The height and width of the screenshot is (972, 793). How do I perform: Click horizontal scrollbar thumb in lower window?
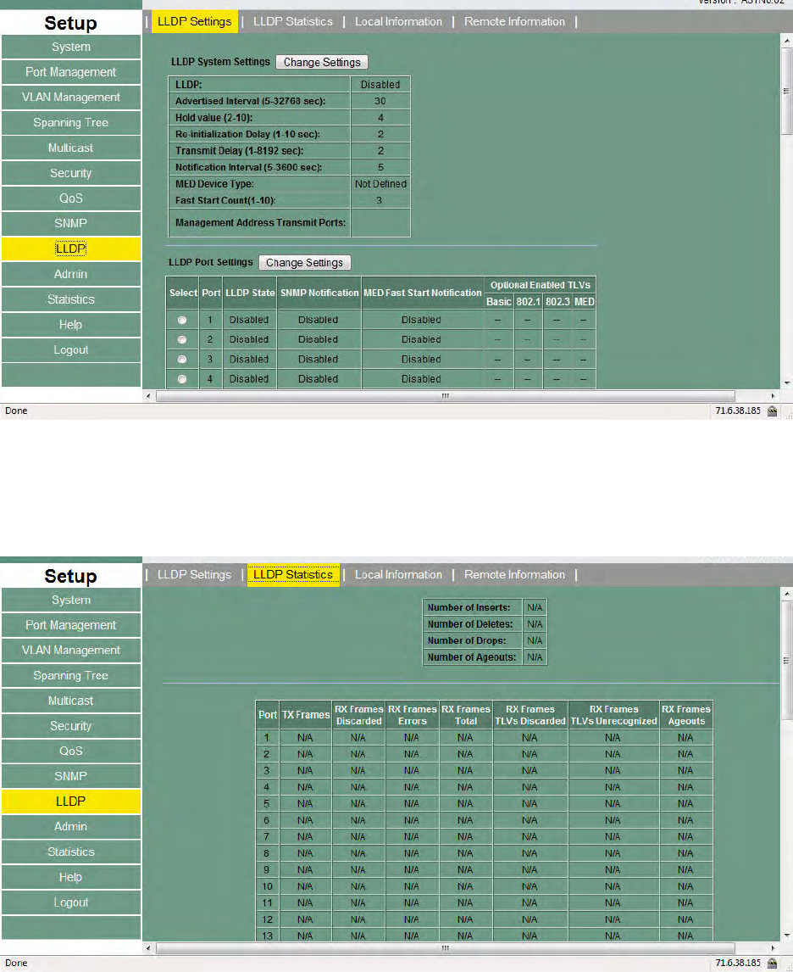445,947
